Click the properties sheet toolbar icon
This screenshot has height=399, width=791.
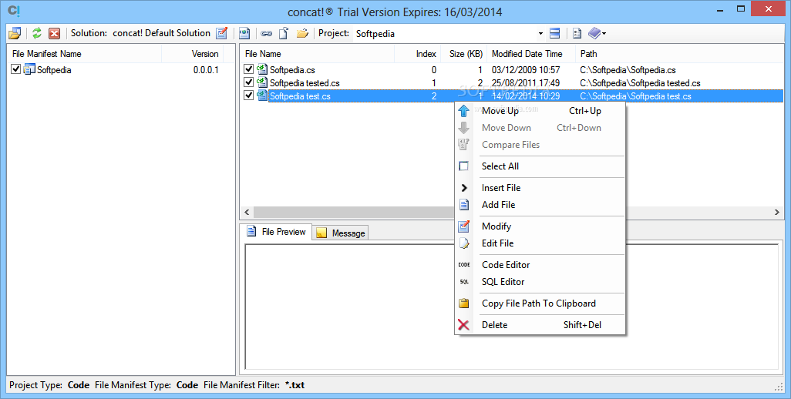pos(577,34)
